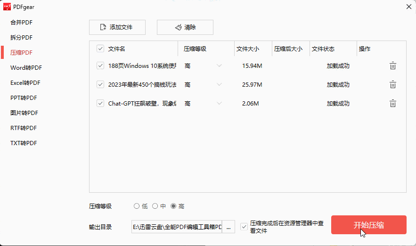The width and height of the screenshot is (416, 246).
Task: Uncheck the Chat-GPT狂飙破壁 file checkbox
Action: [x=100, y=103]
